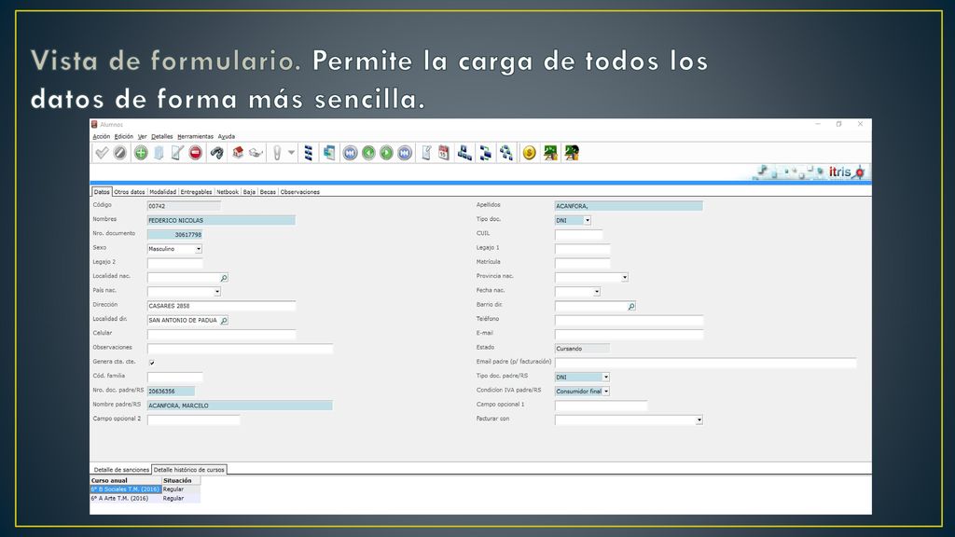955x537 pixels.
Task: Click the Curso anual column header
Action: pos(126,480)
